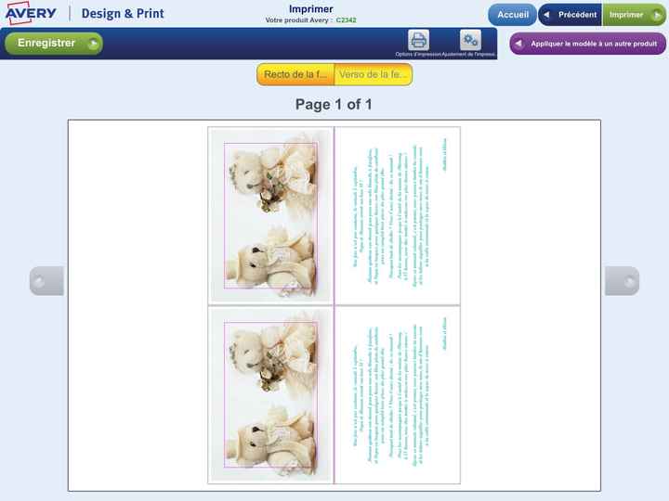The image size is (669, 501).
Task: Open the printer options icon
Action: click(419, 41)
